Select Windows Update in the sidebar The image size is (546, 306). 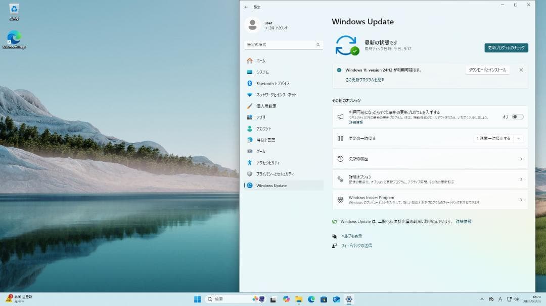click(250, 185)
